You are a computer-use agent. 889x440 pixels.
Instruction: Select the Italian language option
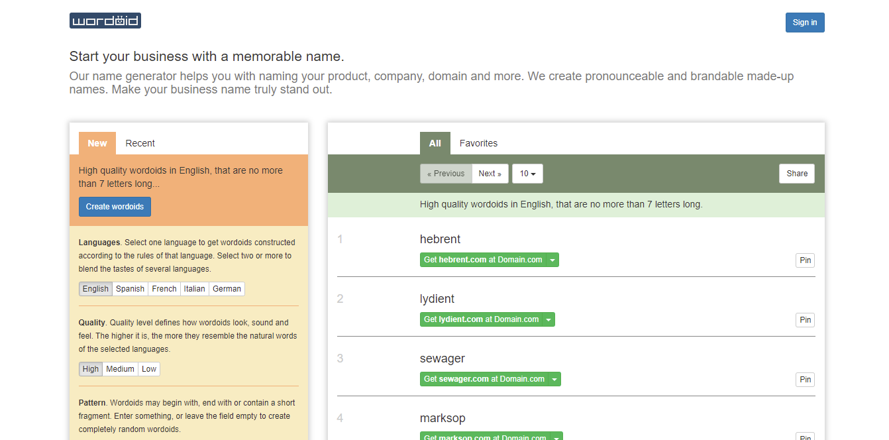pyautogui.click(x=194, y=288)
